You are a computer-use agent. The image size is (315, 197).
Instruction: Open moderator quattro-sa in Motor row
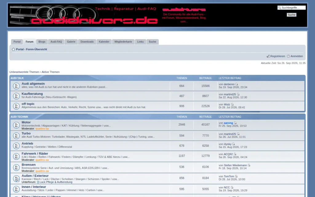[x=42, y=129]
